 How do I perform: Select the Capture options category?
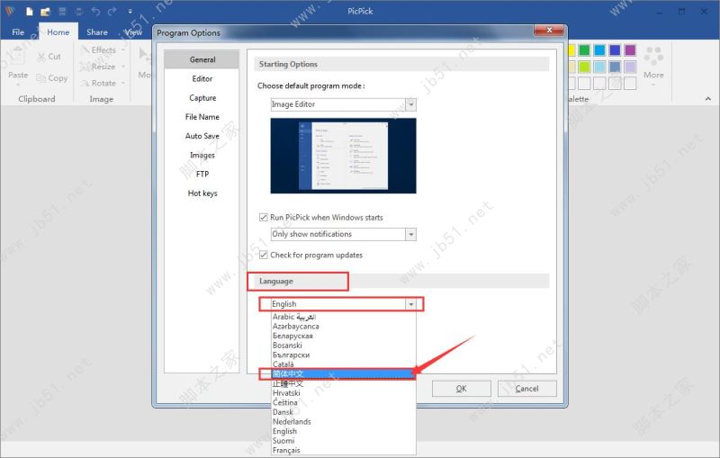point(202,98)
